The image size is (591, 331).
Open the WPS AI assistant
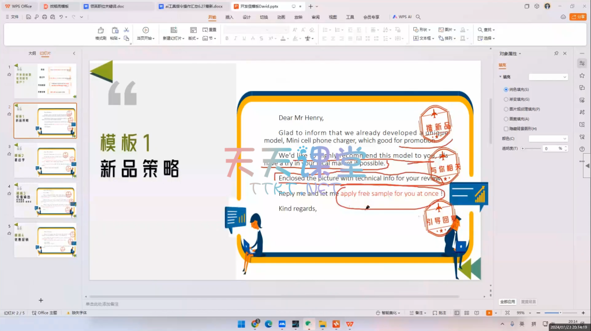point(402,17)
